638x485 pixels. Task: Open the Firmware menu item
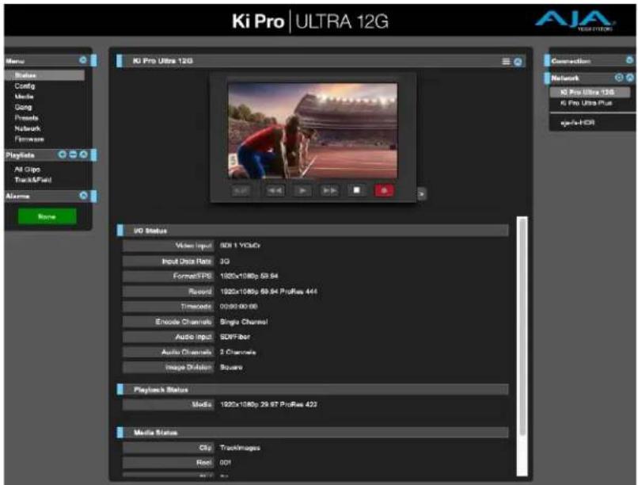click(x=29, y=139)
